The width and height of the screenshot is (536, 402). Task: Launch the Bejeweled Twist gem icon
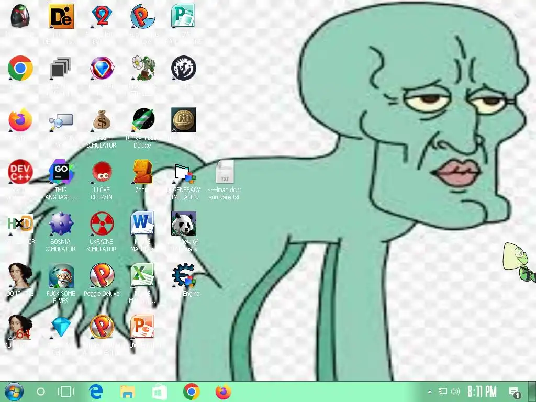click(x=102, y=68)
